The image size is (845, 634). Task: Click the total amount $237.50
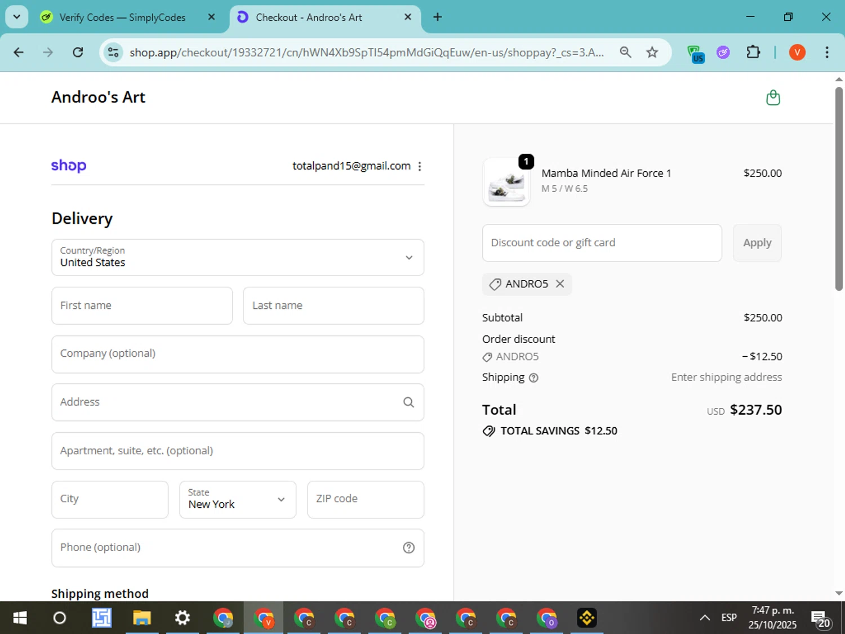(755, 410)
